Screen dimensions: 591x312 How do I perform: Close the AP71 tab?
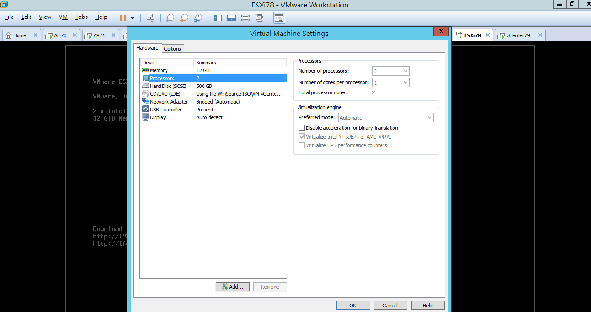pos(114,35)
